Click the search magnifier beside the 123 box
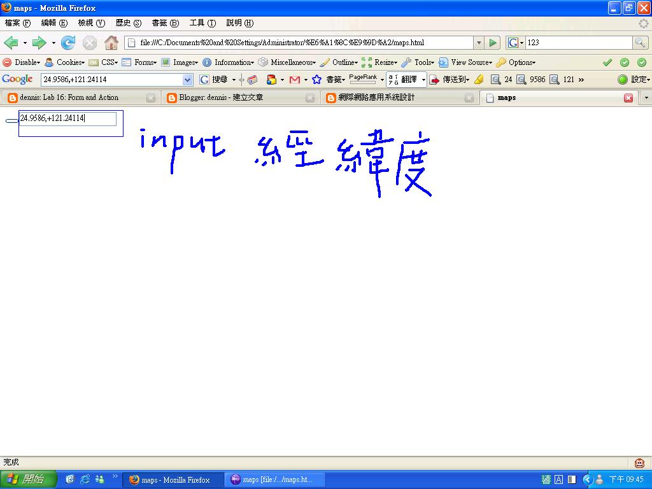Screen dimensions: 652x489 click(x=640, y=43)
